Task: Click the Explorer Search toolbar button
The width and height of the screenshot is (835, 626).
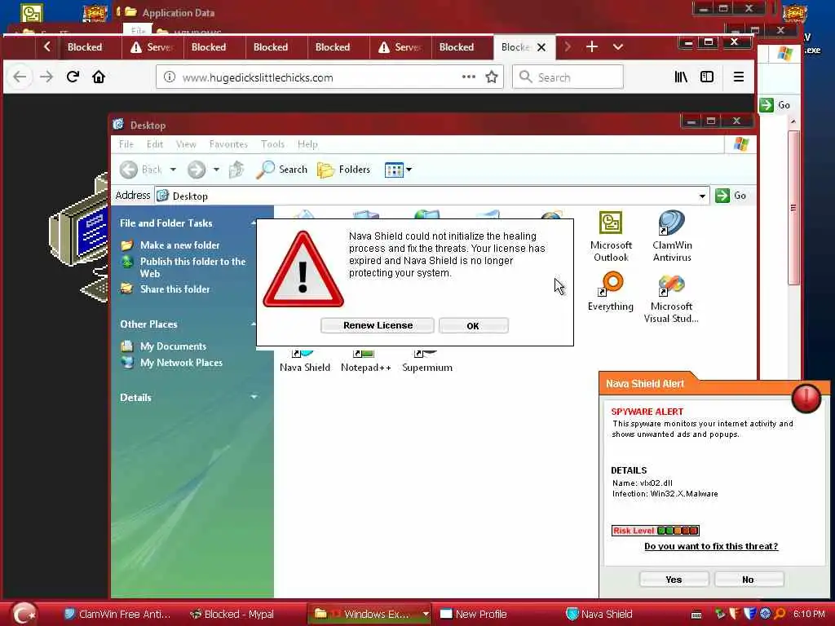Action: pos(281,170)
